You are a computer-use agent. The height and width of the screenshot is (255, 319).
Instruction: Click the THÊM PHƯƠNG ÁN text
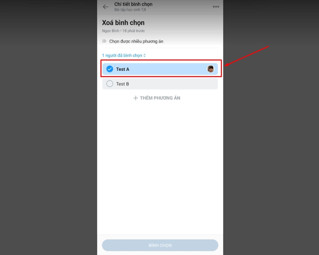tap(160, 98)
